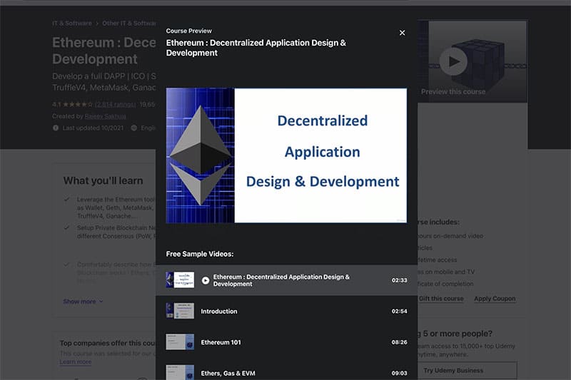
Task: Open the Introduction sample video
Action: (x=287, y=312)
